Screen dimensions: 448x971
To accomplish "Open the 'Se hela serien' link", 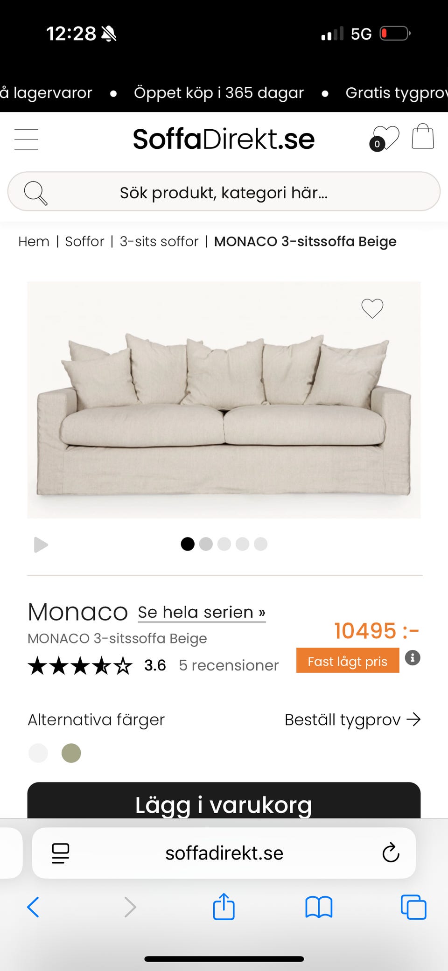I will pyautogui.click(x=202, y=612).
